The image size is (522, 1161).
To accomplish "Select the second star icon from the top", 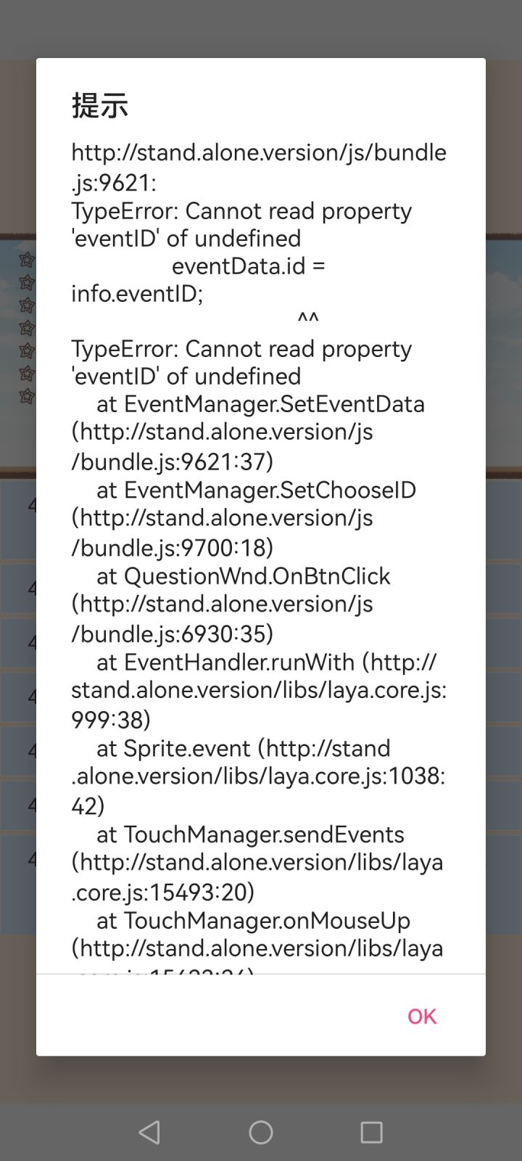I will click(x=27, y=282).
